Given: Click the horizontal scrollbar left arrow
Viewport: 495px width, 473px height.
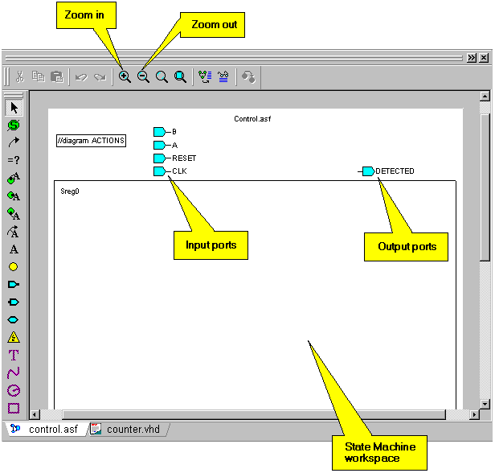Looking at the screenshot, I should pyautogui.click(x=35, y=415).
